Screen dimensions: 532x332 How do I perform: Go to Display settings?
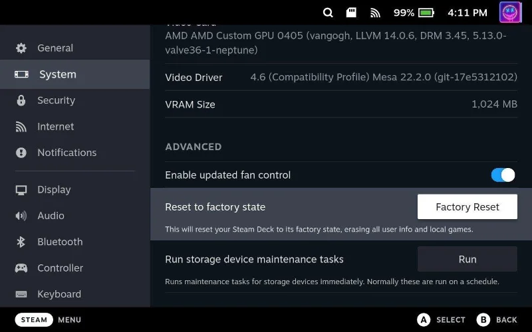coord(54,190)
